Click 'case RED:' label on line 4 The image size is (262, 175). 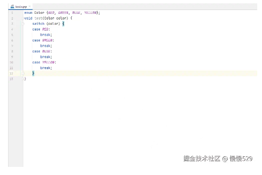[41, 30]
